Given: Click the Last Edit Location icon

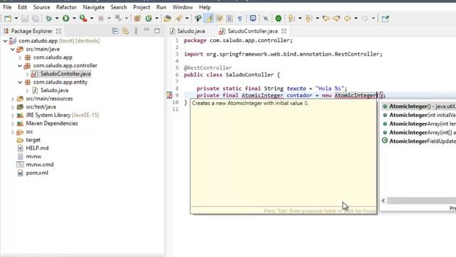Looking at the screenshot, I should [326, 19].
